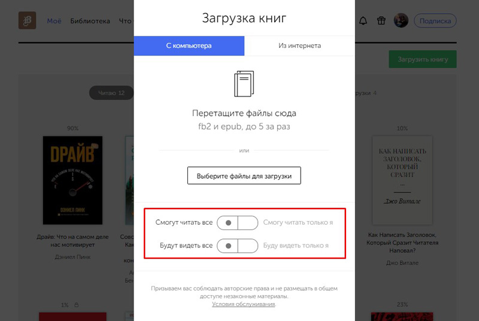
Task: Open the 'Драйв' book cover
Action: (x=72, y=180)
